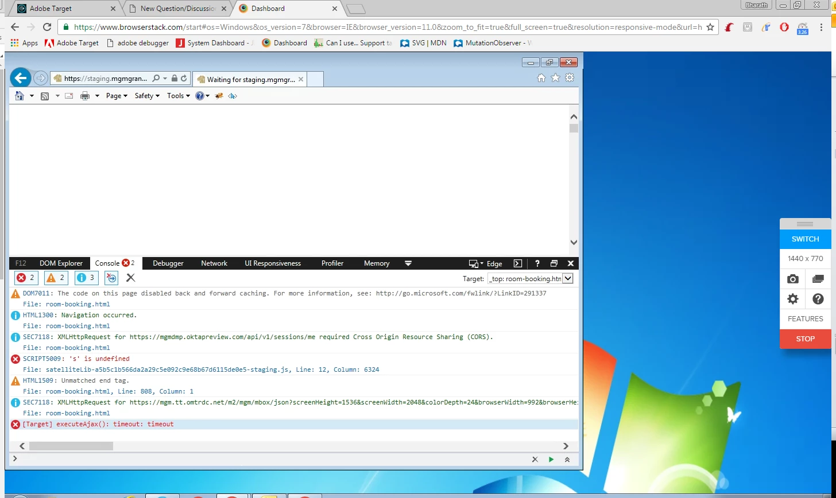
Task: Click the IE feeds (RSS) icon
Action: point(45,96)
